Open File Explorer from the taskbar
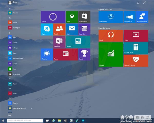The width and height of the screenshot is (154, 123). (x=60, y=120)
